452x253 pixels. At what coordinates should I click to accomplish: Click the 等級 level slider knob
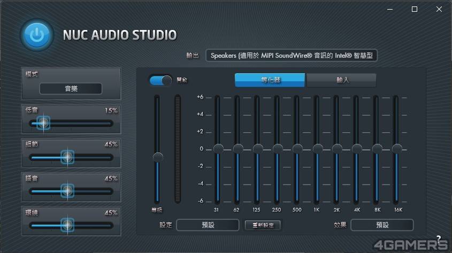pos(158,157)
